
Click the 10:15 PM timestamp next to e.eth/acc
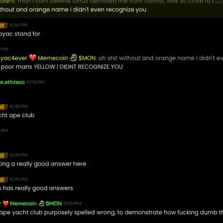tap(35, 82)
